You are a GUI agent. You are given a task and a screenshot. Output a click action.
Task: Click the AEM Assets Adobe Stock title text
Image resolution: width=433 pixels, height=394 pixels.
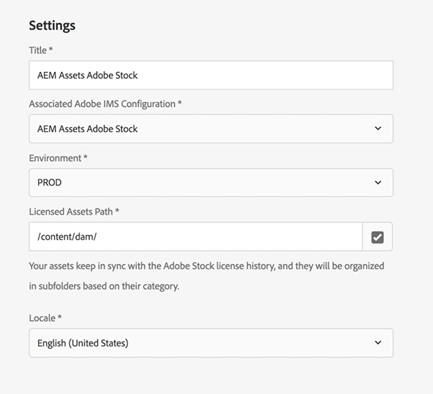pos(88,75)
